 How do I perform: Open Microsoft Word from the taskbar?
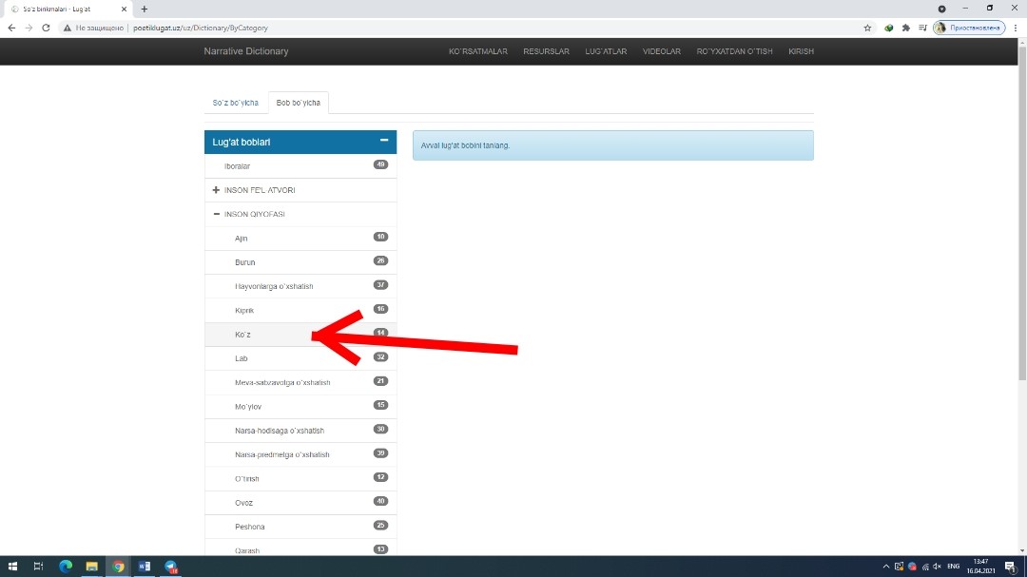pyautogui.click(x=145, y=567)
